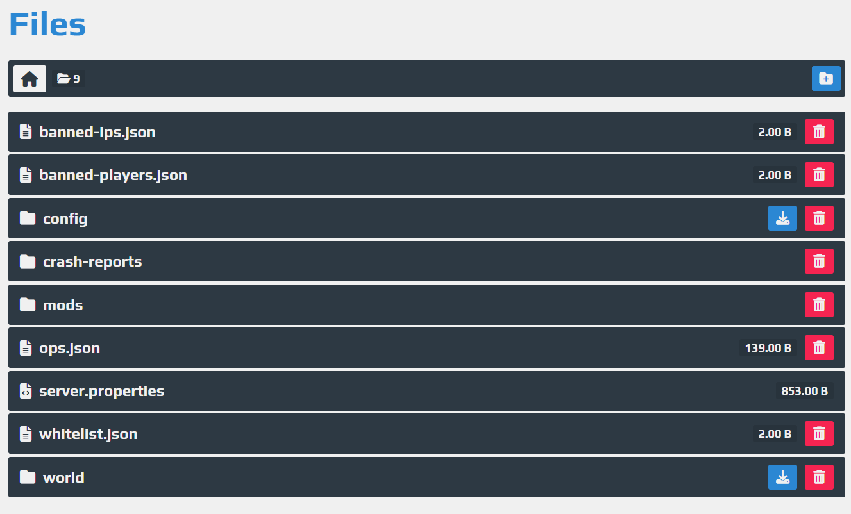
Task: Download the config folder
Action: pyautogui.click(x=782, y=219)
